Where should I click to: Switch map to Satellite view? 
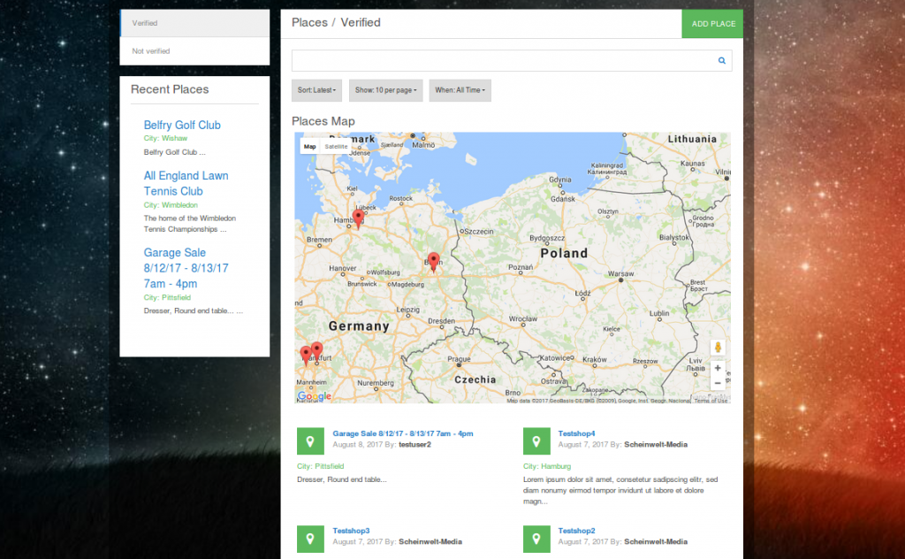(x=336, y=146)
